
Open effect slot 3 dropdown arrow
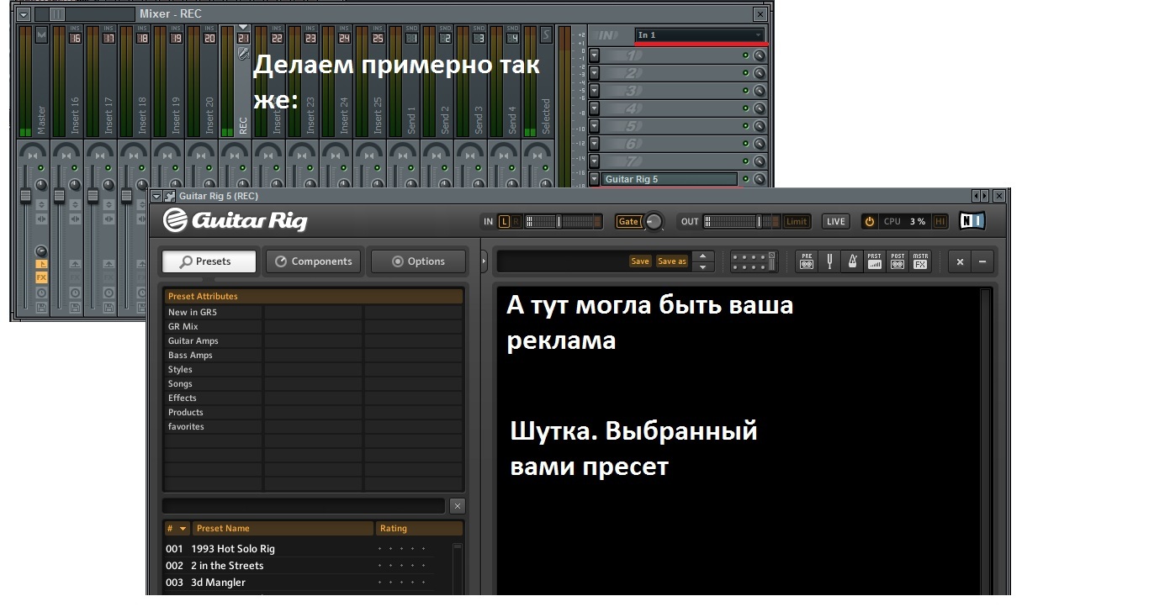594,90
